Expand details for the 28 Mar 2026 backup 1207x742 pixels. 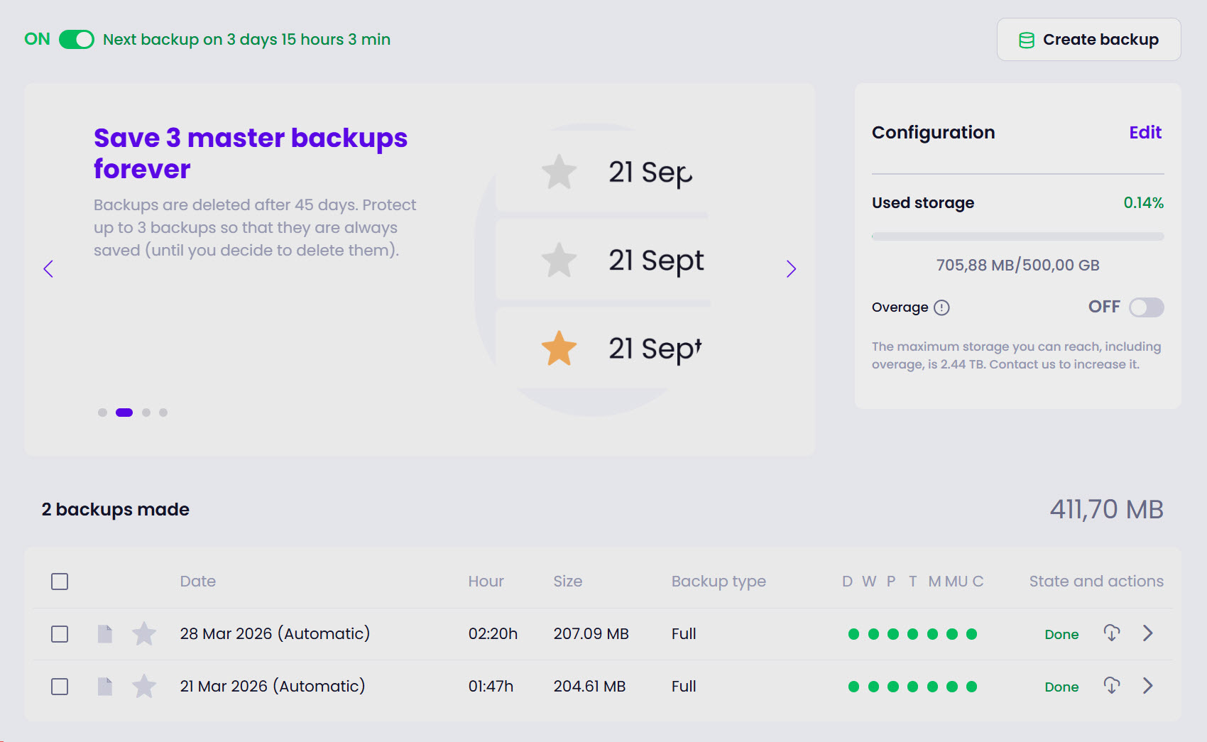pos(1147,633)
